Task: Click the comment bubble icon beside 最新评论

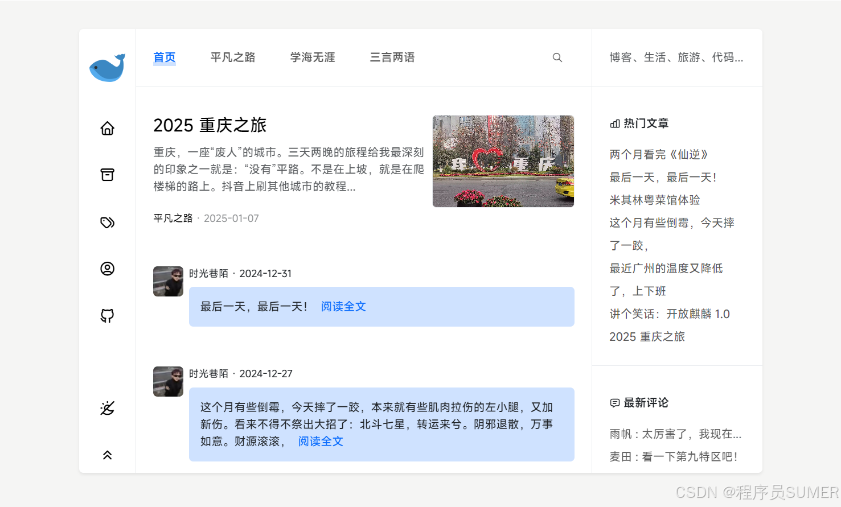Action: (615, 403)
